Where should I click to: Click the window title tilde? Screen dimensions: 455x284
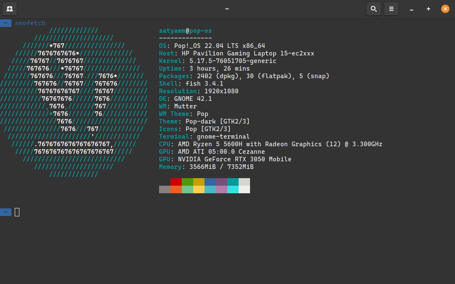pyautogui.click(x=227, y=9)
